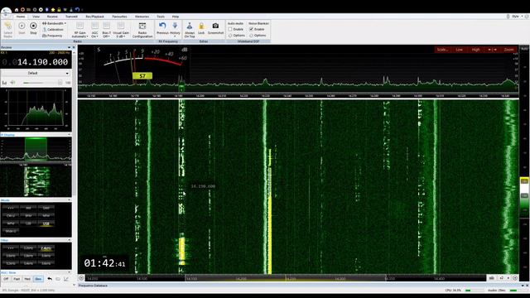Click the small padlock icon in quick access toolbar
This screenshot has height=298, width=530.
click(x=59, y=10)
